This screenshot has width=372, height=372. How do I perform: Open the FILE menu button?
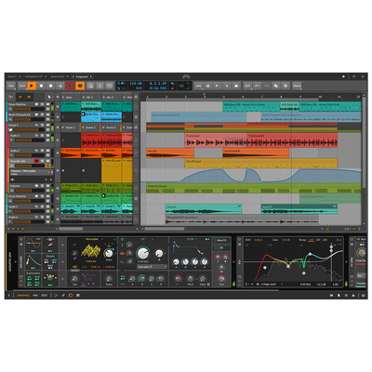point(11,86)
